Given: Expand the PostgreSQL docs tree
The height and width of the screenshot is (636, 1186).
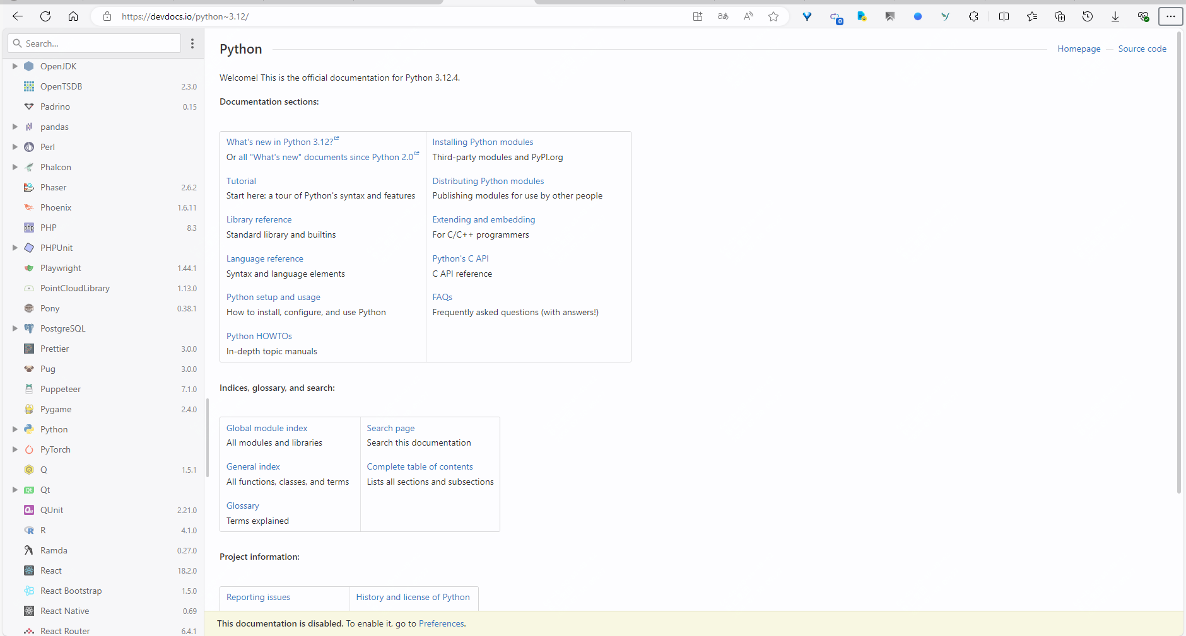Looking at the screenshot, I should tap(15, 328).
